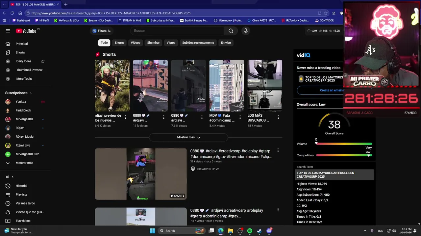
Task: Click the Windows Start button
Action: [152, 231]
